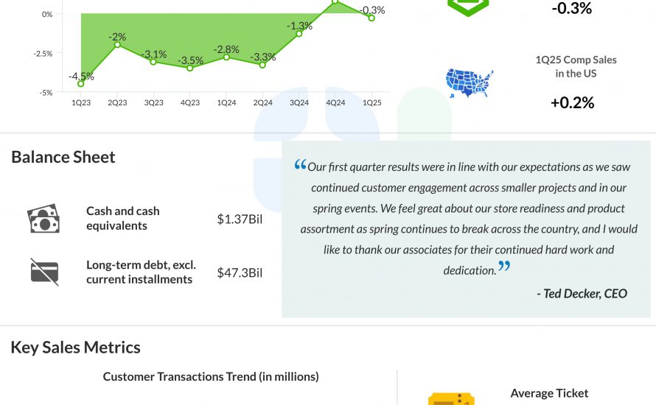Click the green icon beside -0.3%
This screenshot has height=405, width=656.
click(x=467, y=7)
